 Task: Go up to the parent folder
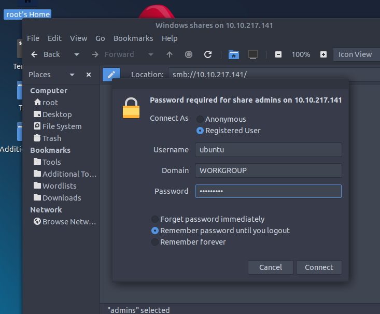pos(170,54)
